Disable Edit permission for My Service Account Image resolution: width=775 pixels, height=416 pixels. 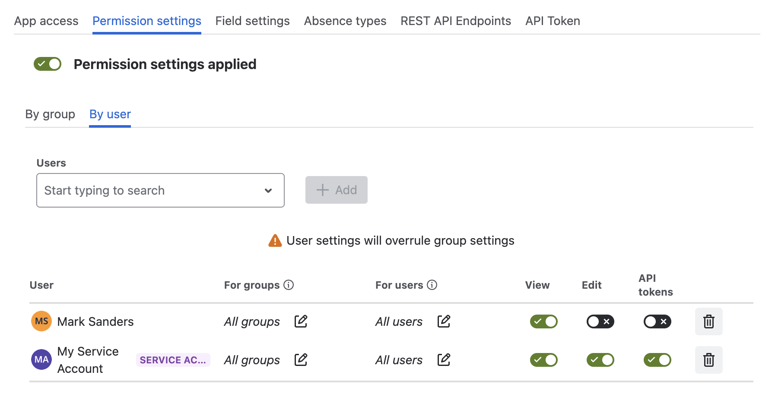pos(600,360)
